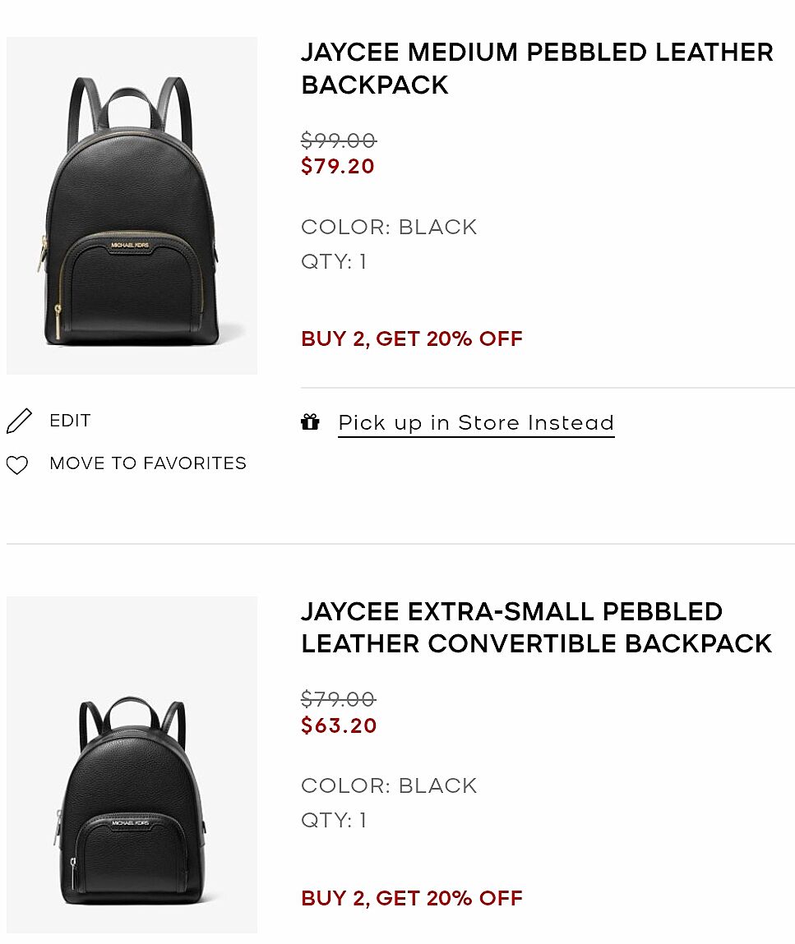The image size is (795, 944).
Task: Click Color: Black on Medium backpack
Action: coord(389,227)
